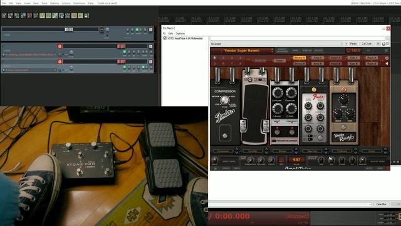Adjust the track 2 volume fader
The image size is (401, 226).
click(x=121, y=62)
